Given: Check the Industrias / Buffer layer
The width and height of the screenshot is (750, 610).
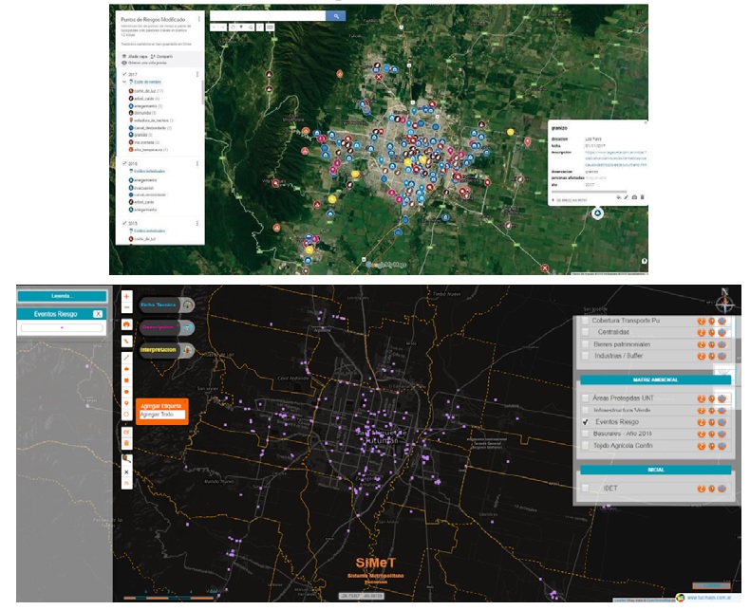Looking at the screenshot, I should (586, 356).
